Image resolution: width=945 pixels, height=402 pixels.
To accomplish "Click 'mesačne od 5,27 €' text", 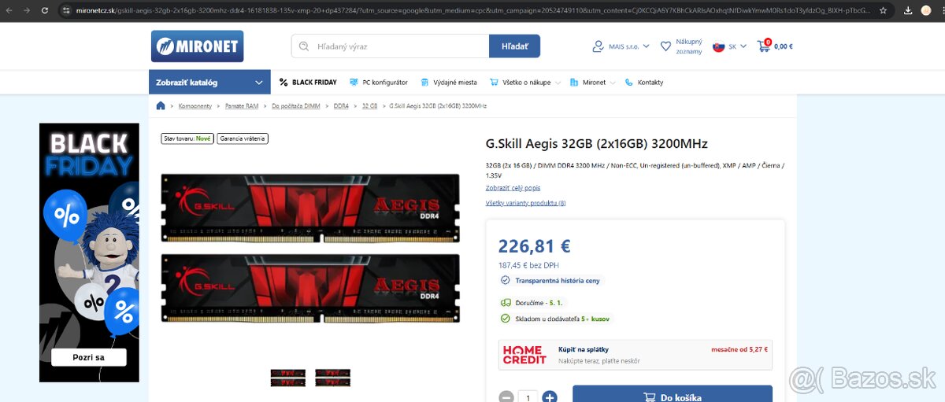I will (739, 349).
